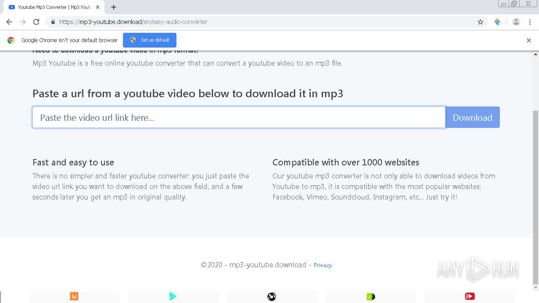Click the browser forward arrow
Screen dimensions: 539x303
click(23, 22)
